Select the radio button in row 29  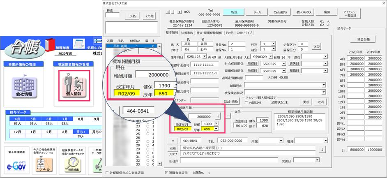[x=147, y=149]
